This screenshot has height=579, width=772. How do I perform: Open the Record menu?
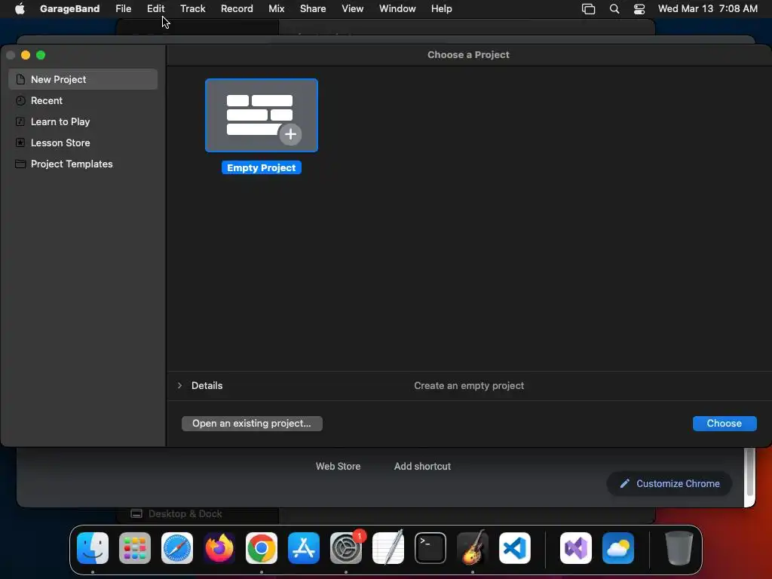pyautogui.click(x=237, y=8)
